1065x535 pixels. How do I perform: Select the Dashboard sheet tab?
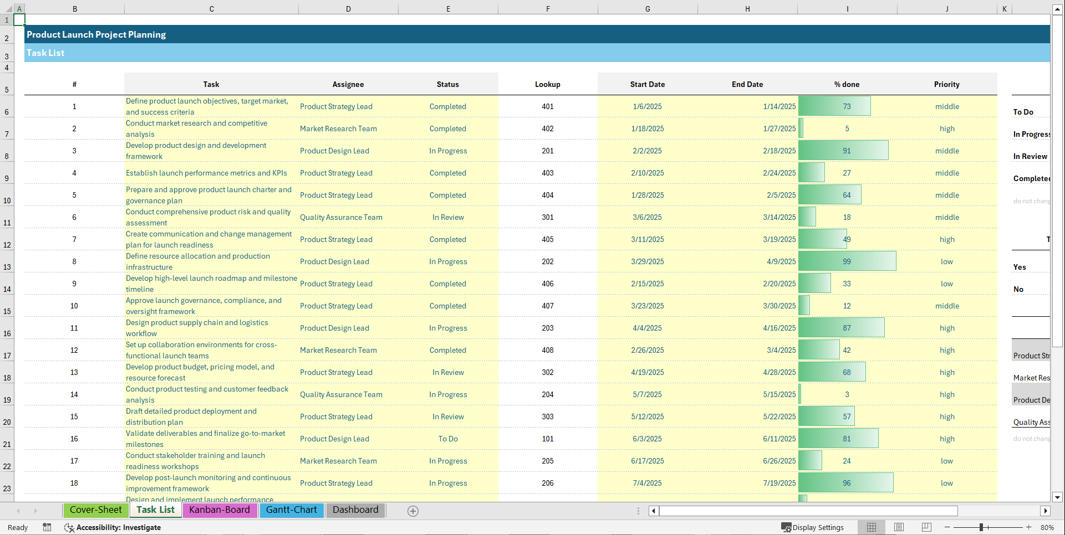355,510
